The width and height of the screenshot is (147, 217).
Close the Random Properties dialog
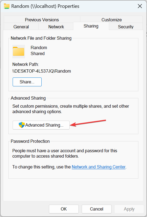click(x=140, y=6)
